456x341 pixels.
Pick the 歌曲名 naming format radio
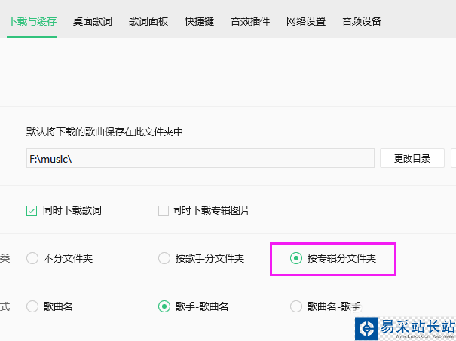(32, 306)
